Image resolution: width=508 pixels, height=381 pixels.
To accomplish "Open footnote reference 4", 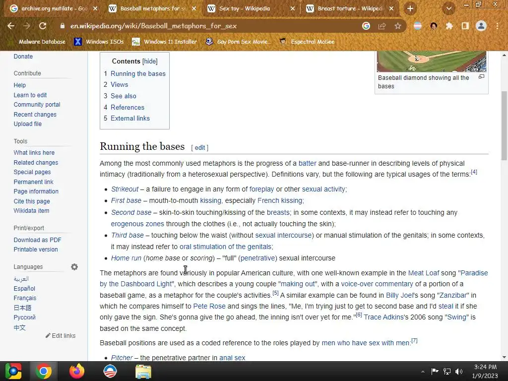I will (x=474, y=172).
